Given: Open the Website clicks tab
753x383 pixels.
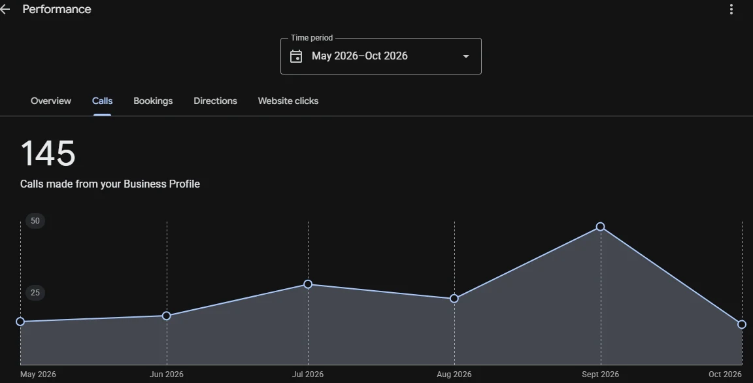Looking at the screenshot, I should 288,101.
